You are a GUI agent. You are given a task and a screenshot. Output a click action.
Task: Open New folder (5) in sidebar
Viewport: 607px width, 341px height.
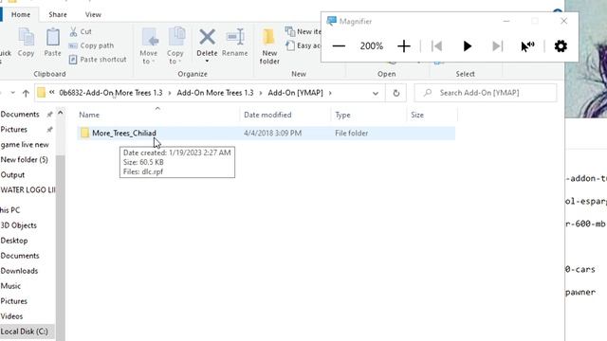tap(24, 160)
